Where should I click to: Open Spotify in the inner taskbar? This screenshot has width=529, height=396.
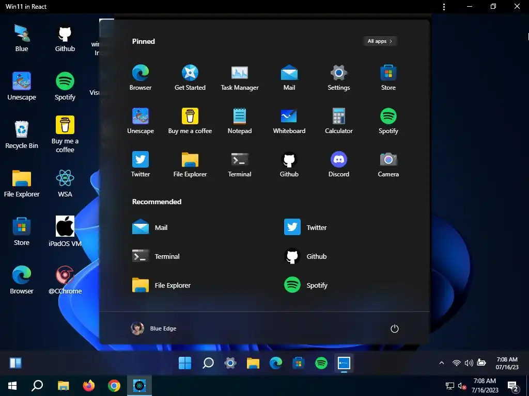(321, 363)
